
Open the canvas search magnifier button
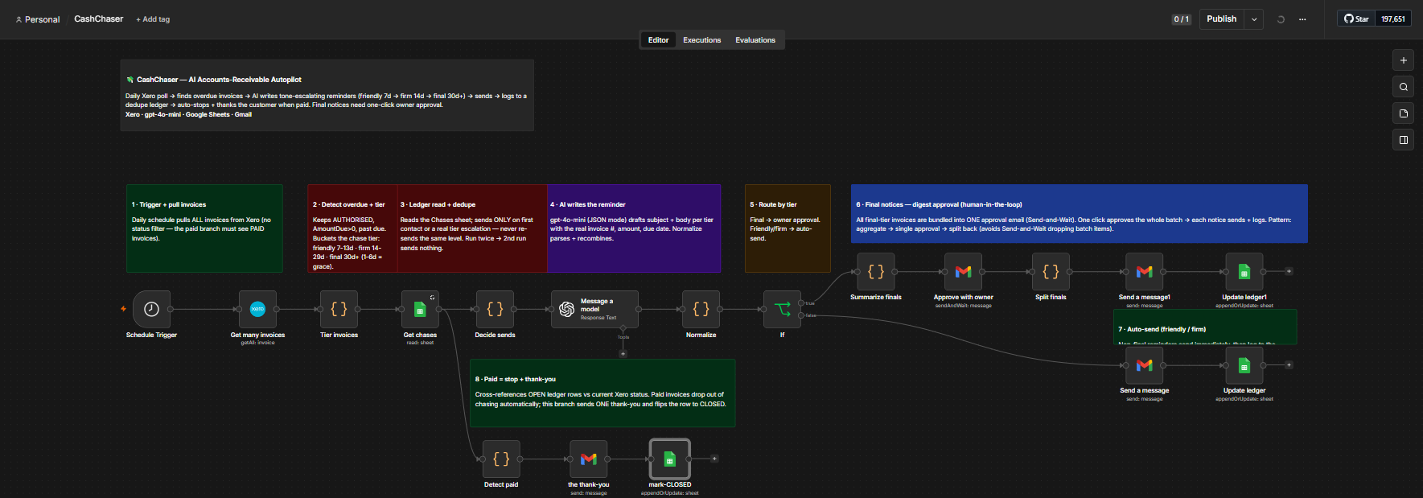point(1403,87)
